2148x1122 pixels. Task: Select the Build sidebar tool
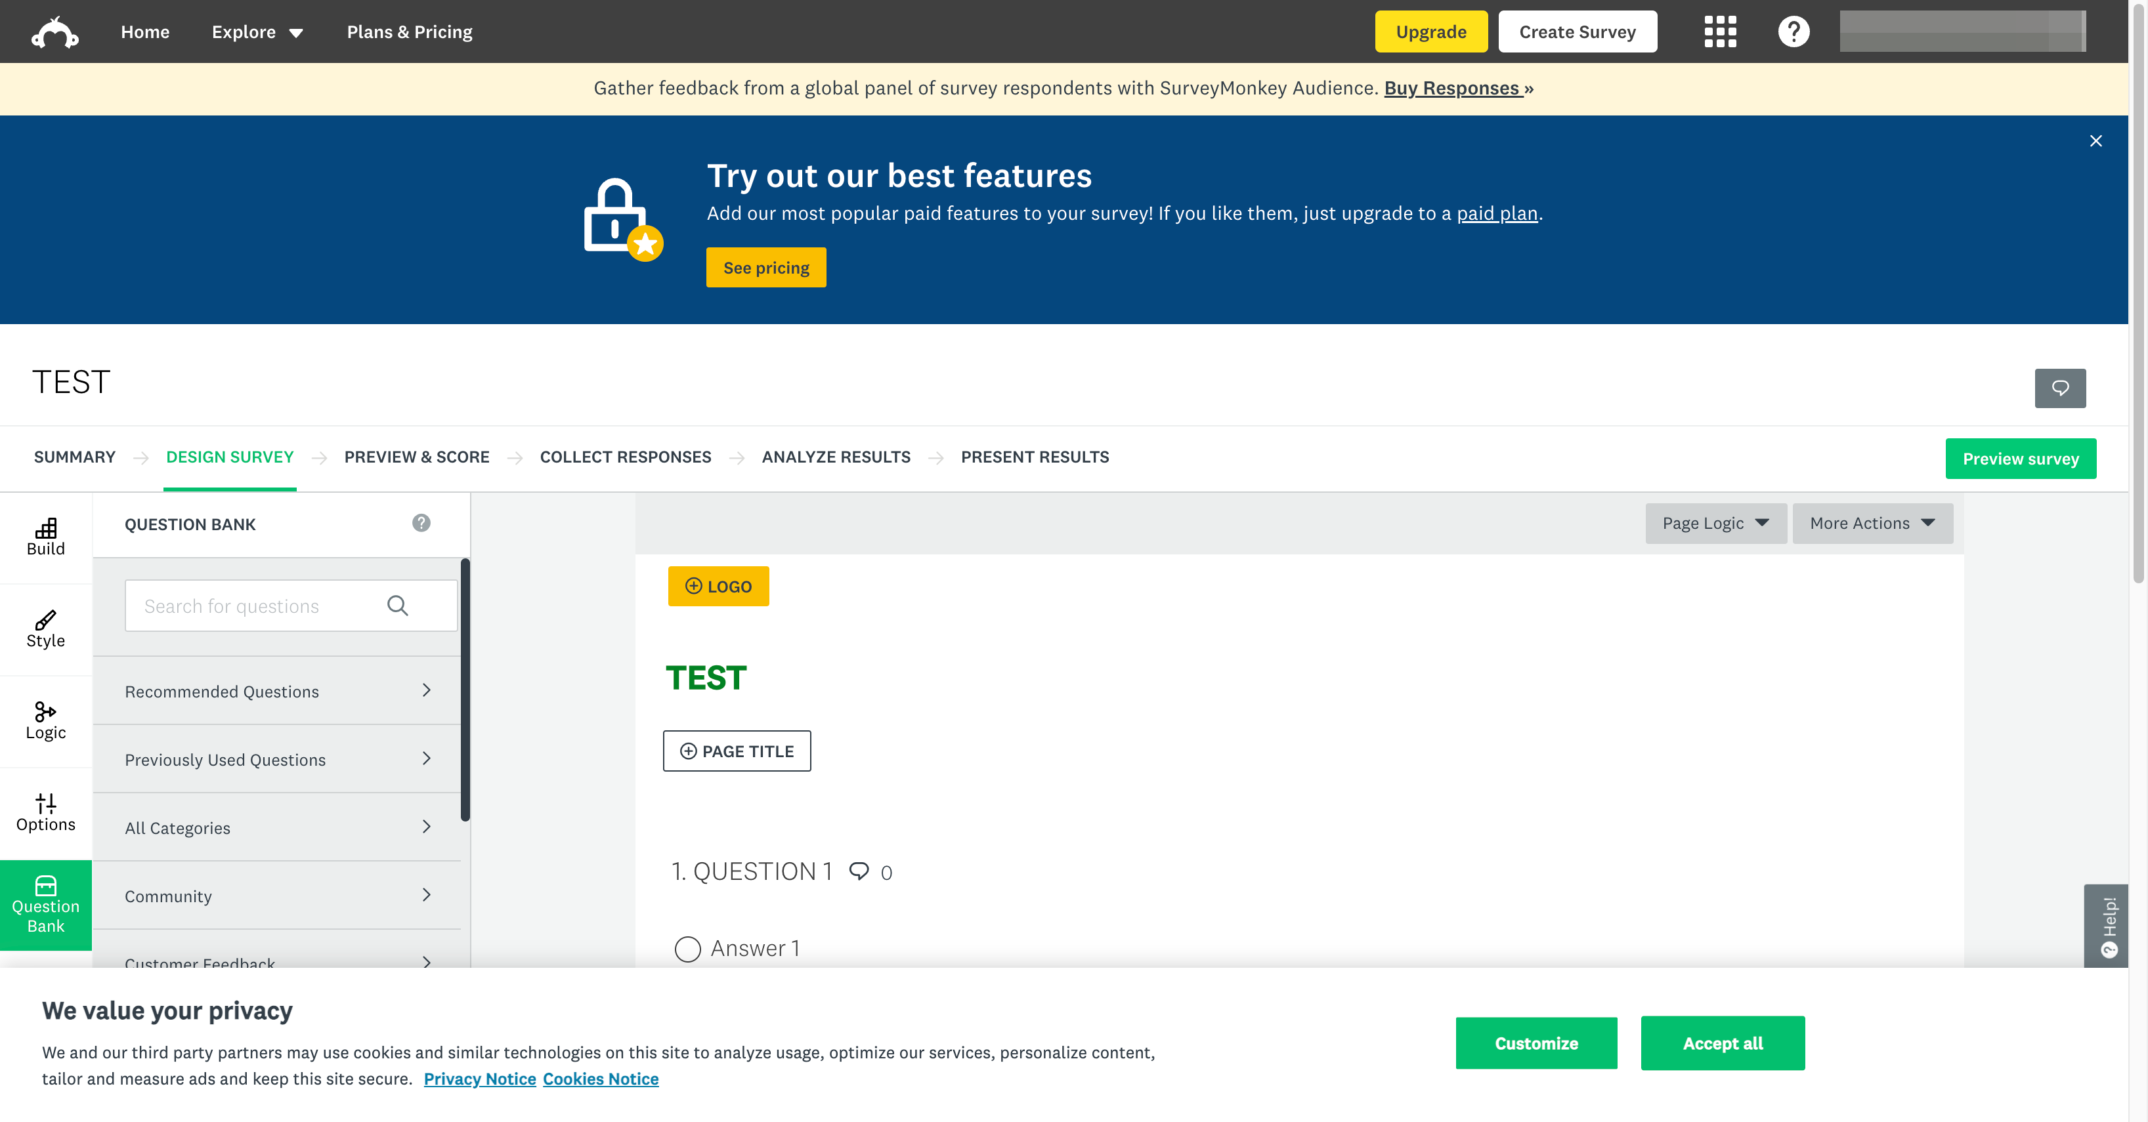46,537
